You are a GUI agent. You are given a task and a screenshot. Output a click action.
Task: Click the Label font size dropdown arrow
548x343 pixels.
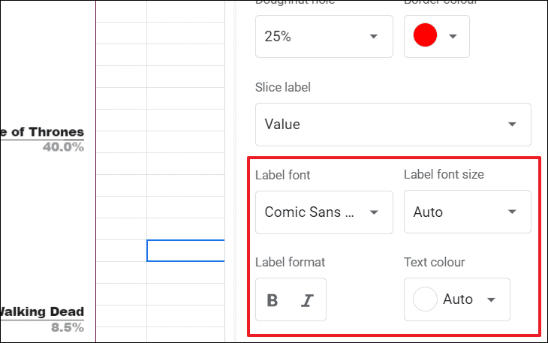tap(512, 212)
